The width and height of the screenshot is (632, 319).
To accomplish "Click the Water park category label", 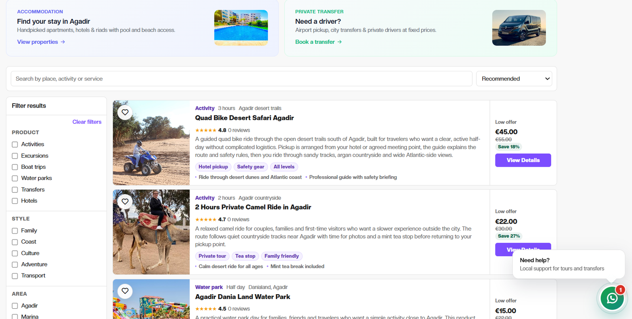I will 209,287.
